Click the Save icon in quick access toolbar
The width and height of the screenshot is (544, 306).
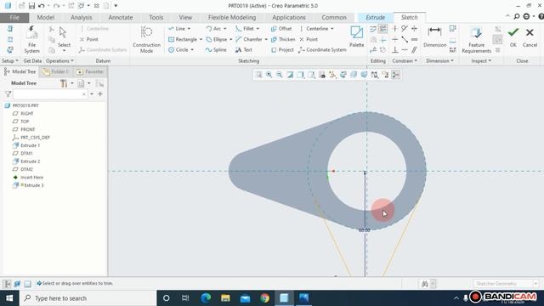(x=31, y=6)
